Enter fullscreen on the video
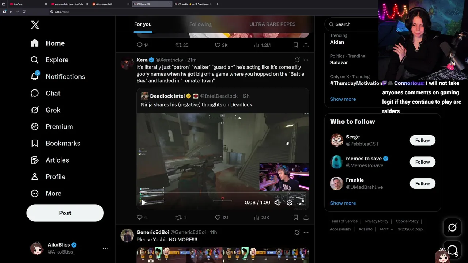The image size is (468, 263). [301, 202]
